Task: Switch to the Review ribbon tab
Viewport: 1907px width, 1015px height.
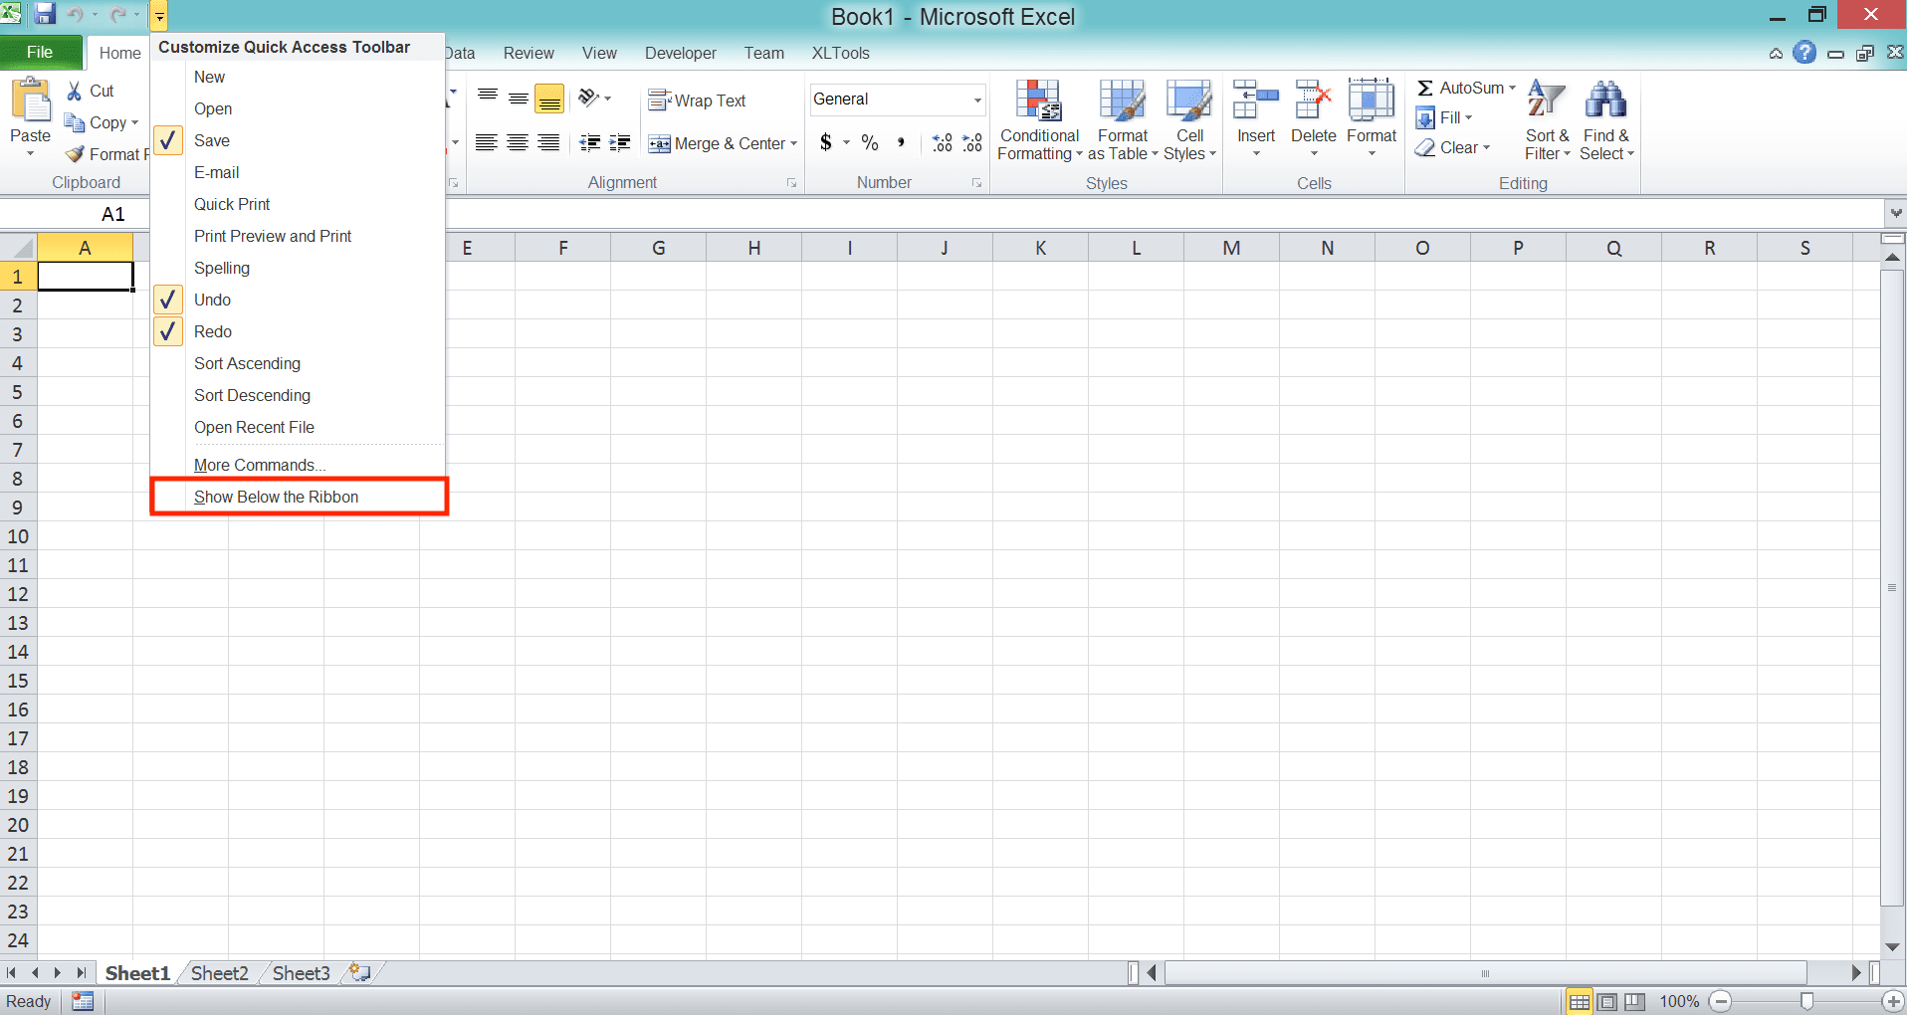Action: pyautogui.click(x=529, y=53)
